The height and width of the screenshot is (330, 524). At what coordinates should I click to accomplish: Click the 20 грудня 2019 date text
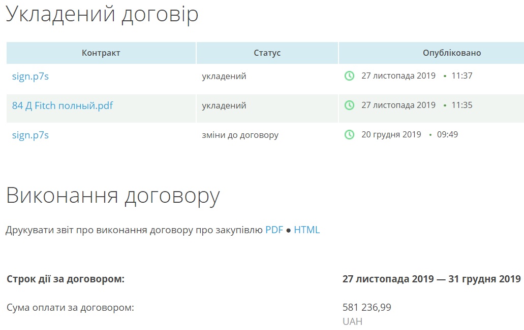[391, 135]
